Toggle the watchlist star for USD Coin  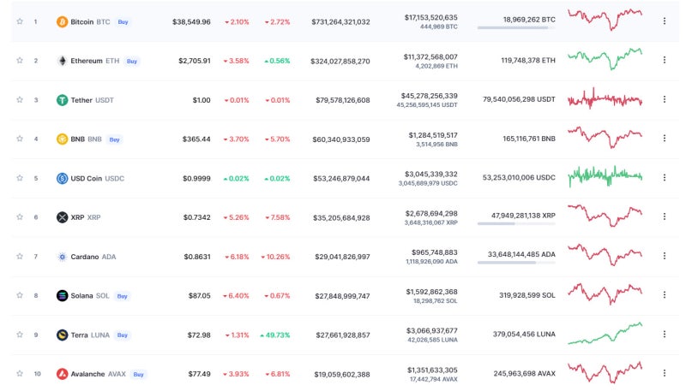[x=20, y=178]
